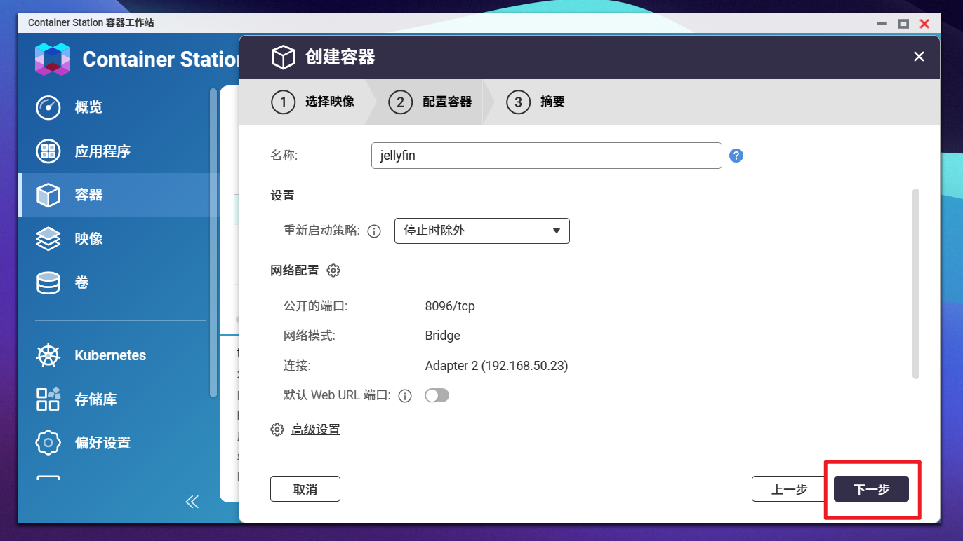Select step 2 配置容器

pyautogui.click(x=430, y=102)
